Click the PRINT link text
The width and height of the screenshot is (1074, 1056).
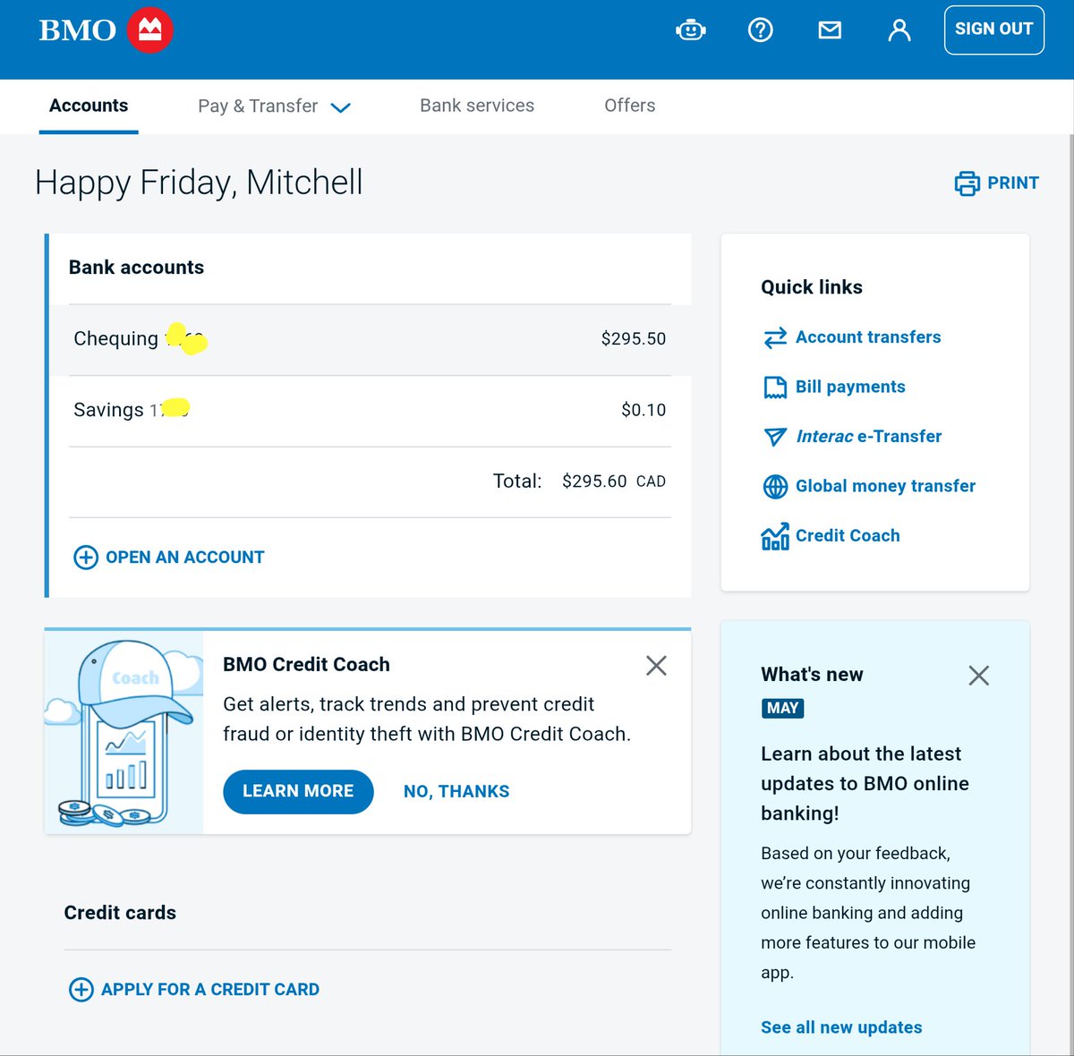(x=1013, y=183)
